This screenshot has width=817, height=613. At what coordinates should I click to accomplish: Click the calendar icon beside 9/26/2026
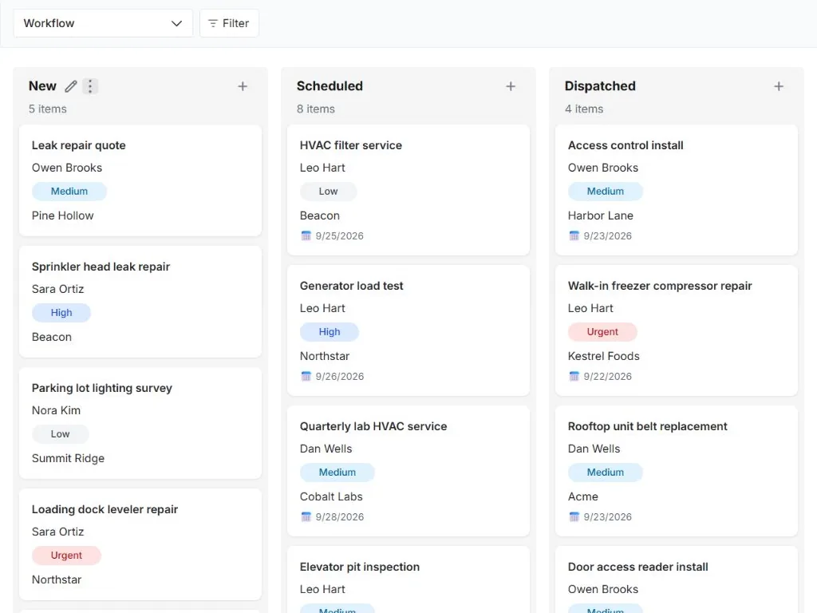tap(306, 376)
